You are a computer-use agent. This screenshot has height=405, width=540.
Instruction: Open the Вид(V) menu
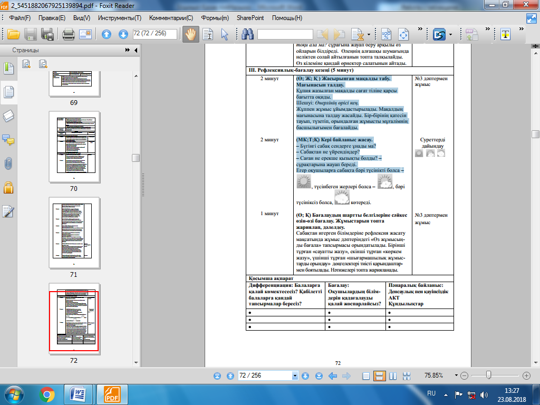tap(82, 18)
